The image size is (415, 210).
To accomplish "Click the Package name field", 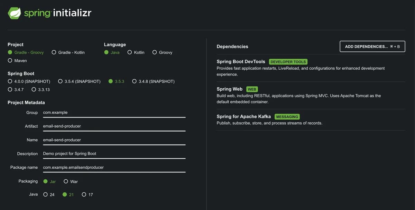I will [x=114, y=168].
